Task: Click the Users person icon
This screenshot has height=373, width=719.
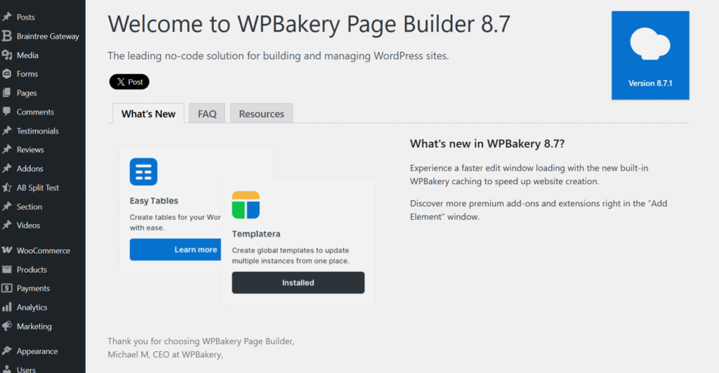Action: pyautogui.click(x=7, y=369)
